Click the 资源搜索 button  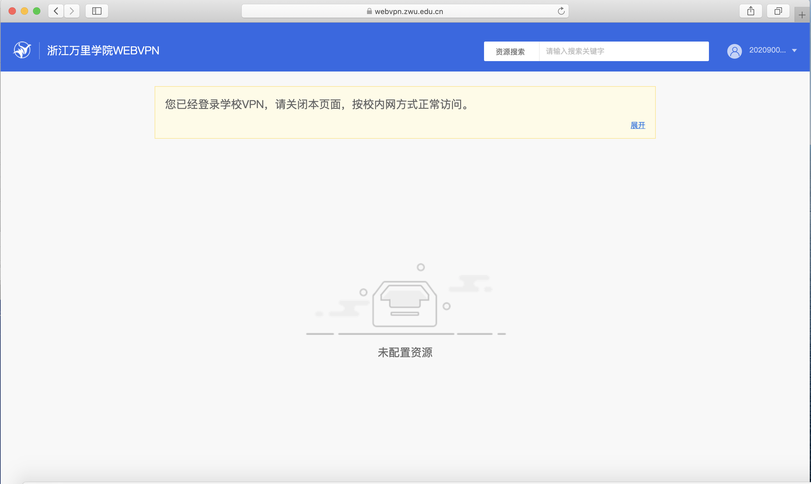click(511, 51)
